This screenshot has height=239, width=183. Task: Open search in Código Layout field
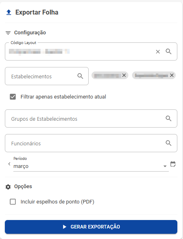[x=168, y=52]
